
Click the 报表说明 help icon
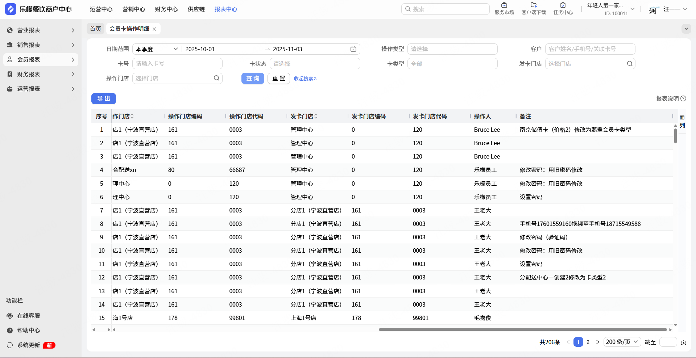pyautogui.click(x=683, y=98)
